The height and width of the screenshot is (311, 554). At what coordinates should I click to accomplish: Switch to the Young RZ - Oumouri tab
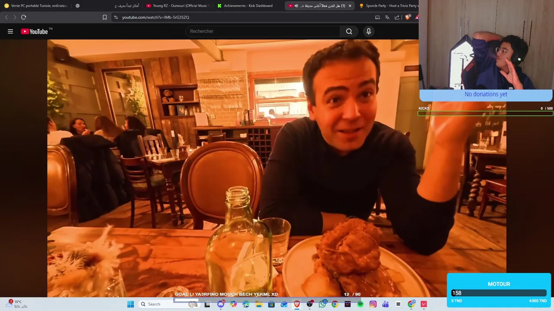coord(177,6)
